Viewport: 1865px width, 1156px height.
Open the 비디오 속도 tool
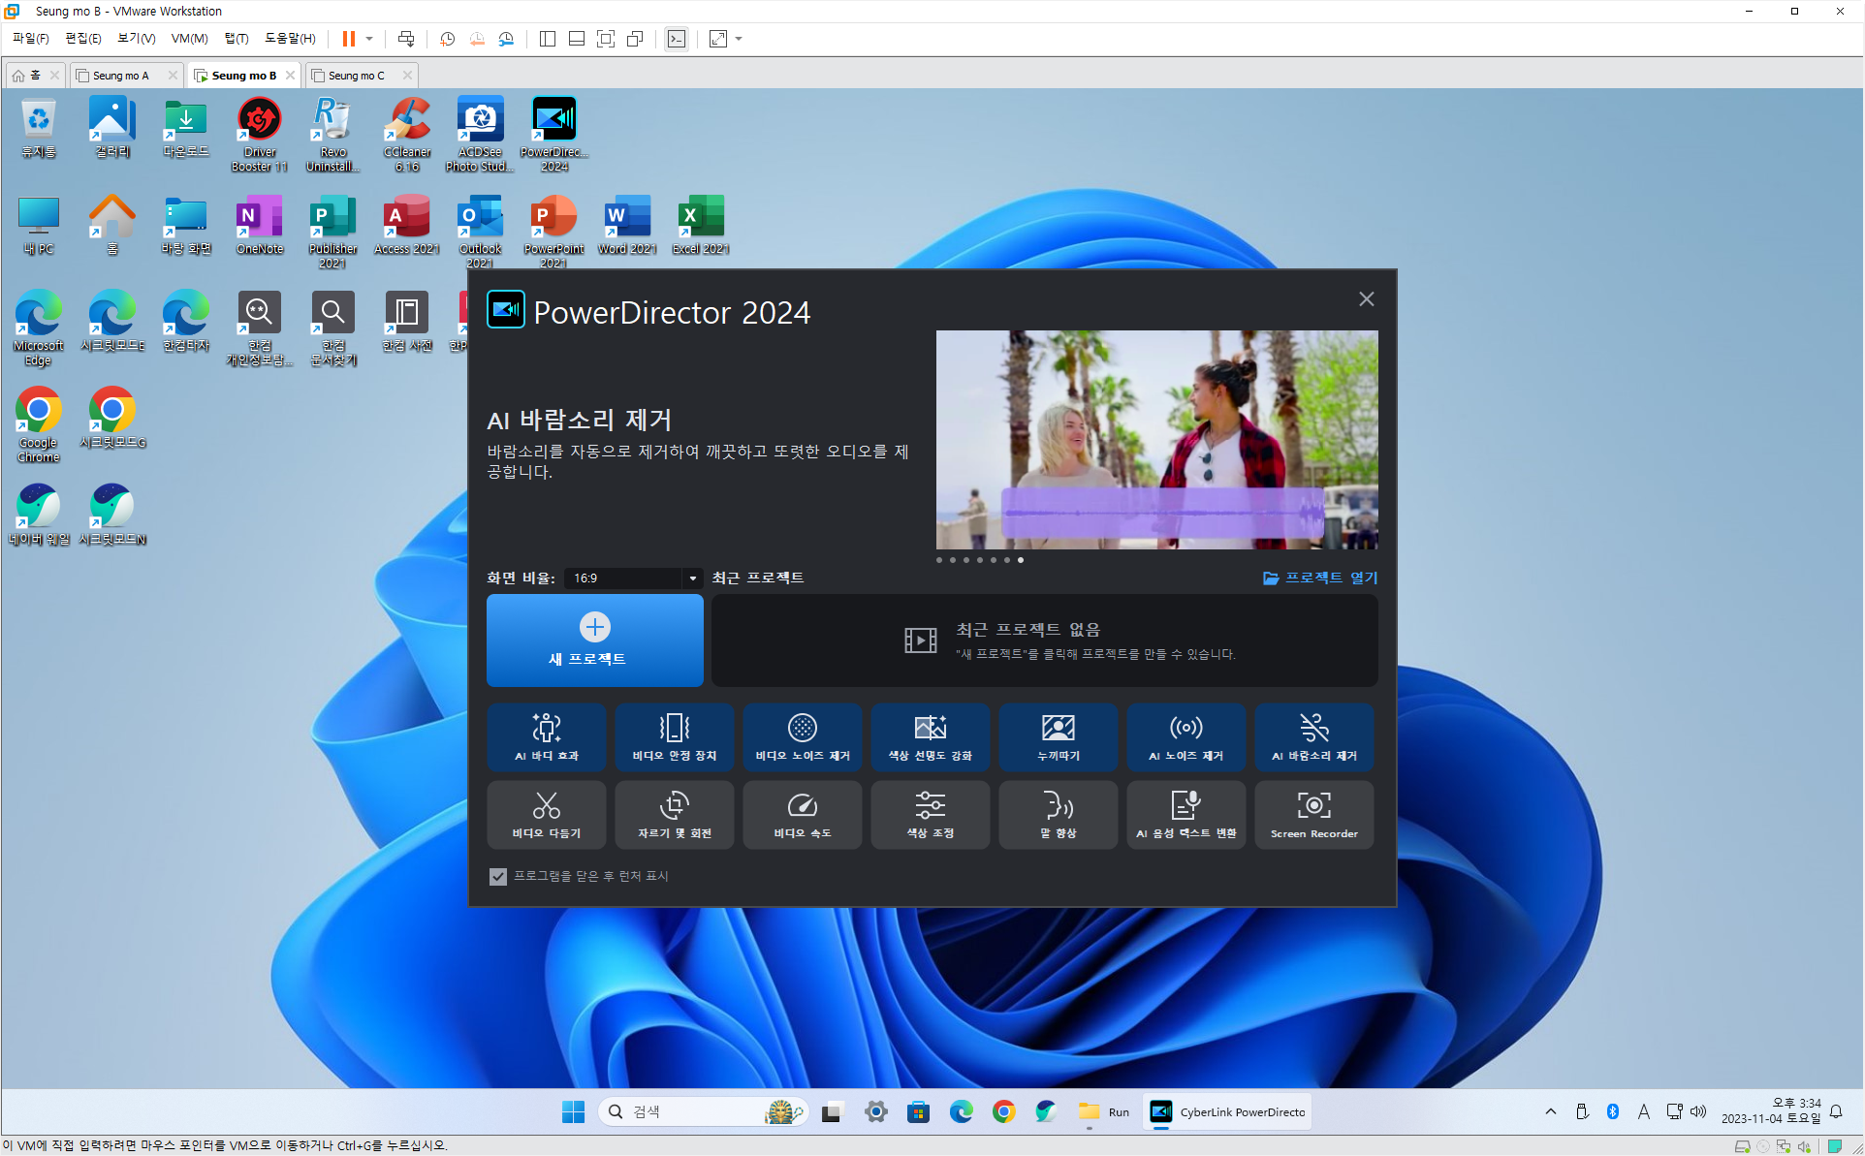tap(802, 815)
